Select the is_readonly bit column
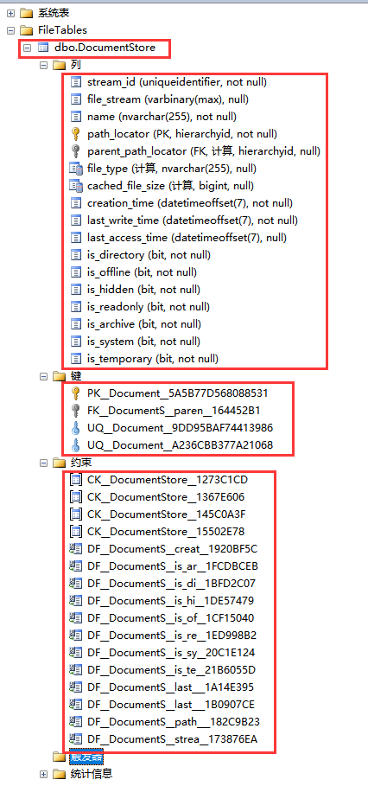Viewport: 368px width, 786px height. click(149, 307)
